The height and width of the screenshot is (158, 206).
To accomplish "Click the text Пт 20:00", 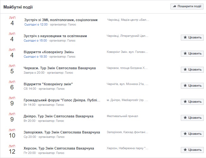I will (x=30, y=153).
